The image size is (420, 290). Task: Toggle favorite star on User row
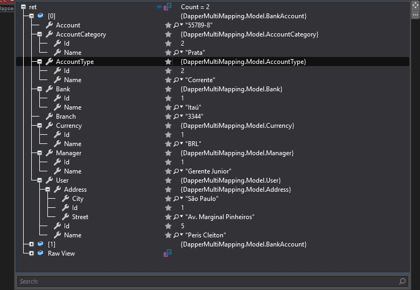point(168,180)
